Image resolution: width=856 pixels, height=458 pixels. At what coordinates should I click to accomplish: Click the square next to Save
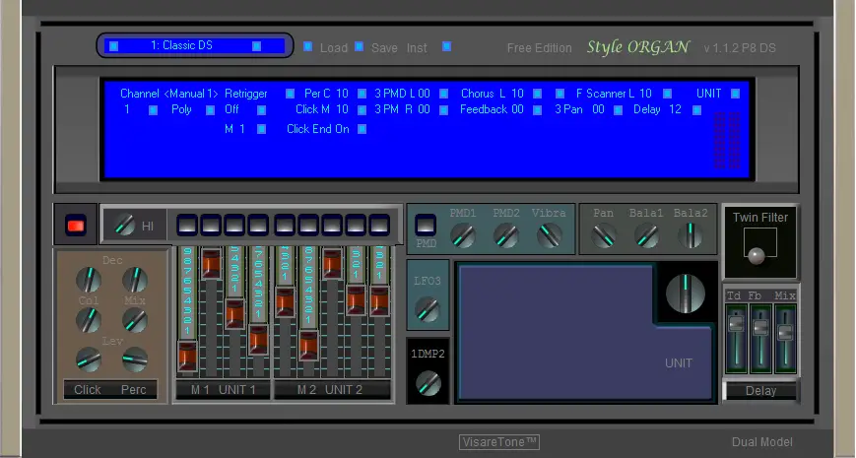click(x=360, y=46)
